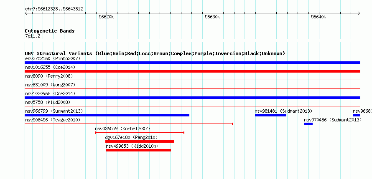372x179 pixels.
Task: Click the blue nsv966799 gain bar
Action: click(x=107, y=115)
